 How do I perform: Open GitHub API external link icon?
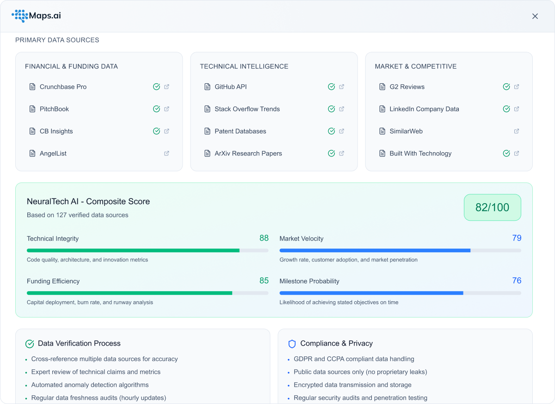click(x=341, y=87)
